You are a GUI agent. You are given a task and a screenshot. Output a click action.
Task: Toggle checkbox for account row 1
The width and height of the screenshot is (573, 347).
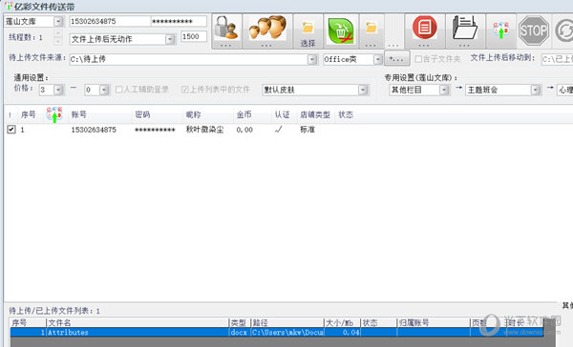click(11, 129)
